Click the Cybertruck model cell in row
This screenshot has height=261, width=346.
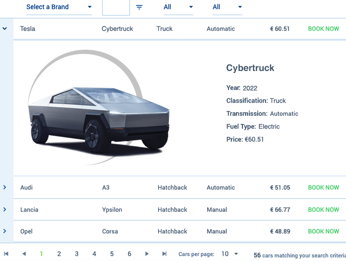[x=117, y=29]
